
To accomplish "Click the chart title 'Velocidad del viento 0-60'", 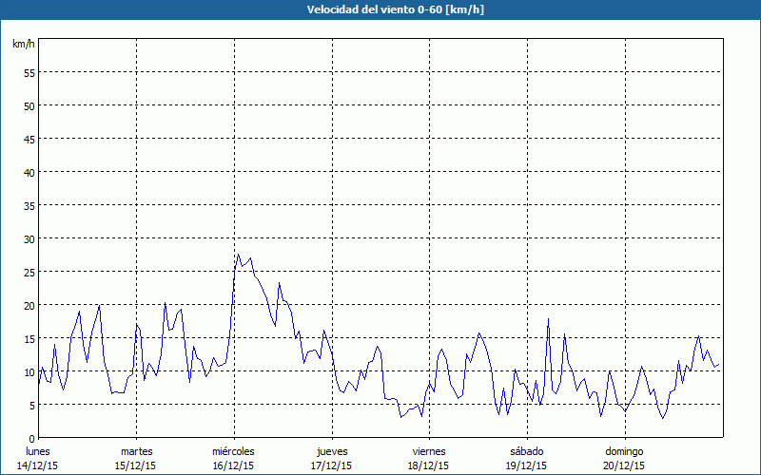I will [380, 9].
